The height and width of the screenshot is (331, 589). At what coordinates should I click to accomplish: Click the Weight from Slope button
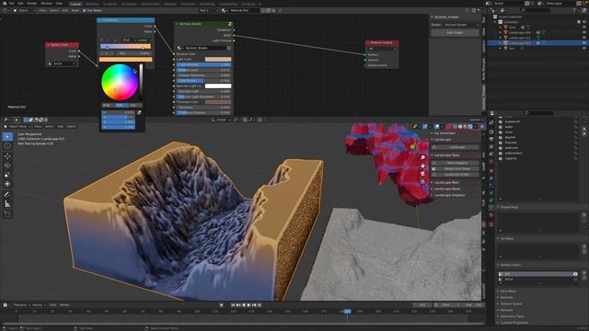click(455, 169)
